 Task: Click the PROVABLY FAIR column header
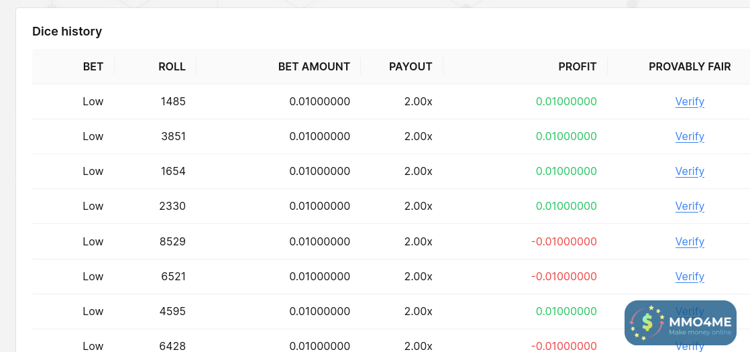click(690, 66)
